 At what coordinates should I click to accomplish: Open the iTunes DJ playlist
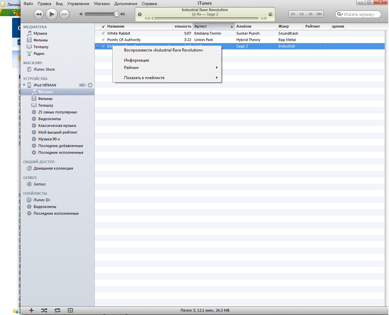[x=42, y=200]
